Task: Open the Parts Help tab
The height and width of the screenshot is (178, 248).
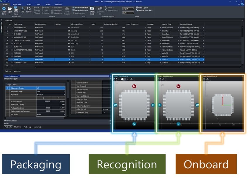Action: tap(27, 127)
